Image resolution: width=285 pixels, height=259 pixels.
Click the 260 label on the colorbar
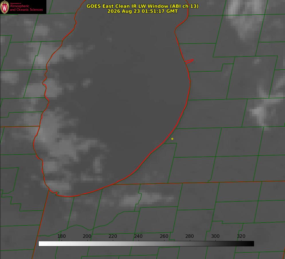click(x=164, y=236)
